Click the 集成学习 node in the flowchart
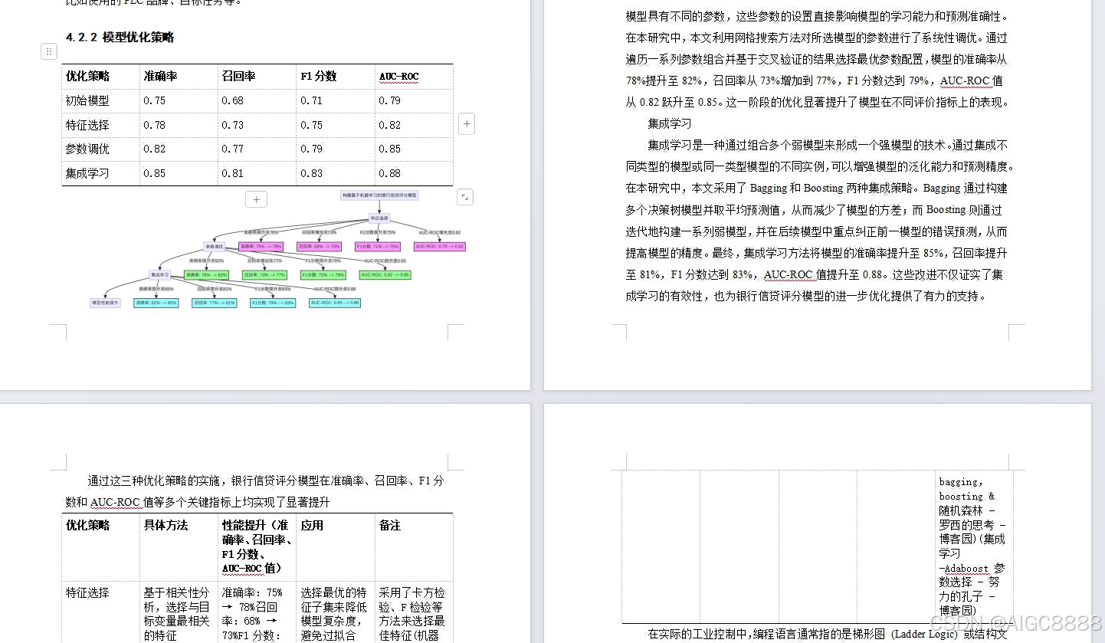1105x643 pixels. click(x=159, y=274)
